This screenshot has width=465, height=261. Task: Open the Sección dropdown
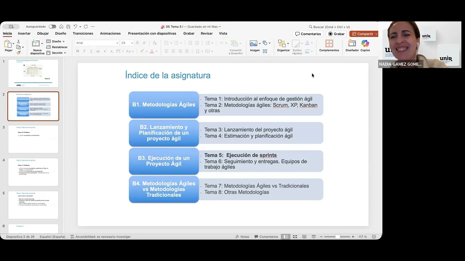56,53
